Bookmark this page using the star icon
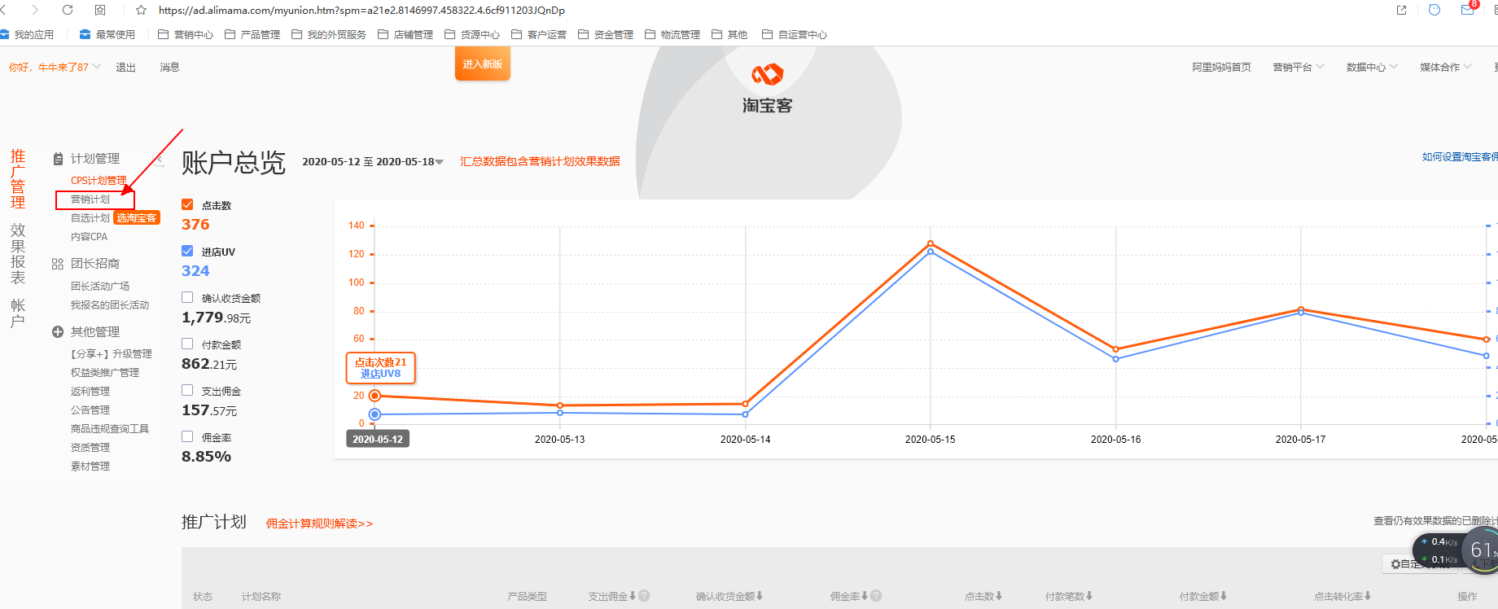Viewport: 1498px width, 609px height. coord(141,10)
